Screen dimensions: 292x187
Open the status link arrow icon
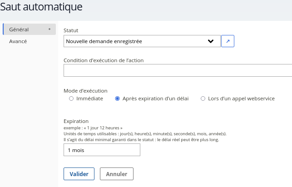228,41
